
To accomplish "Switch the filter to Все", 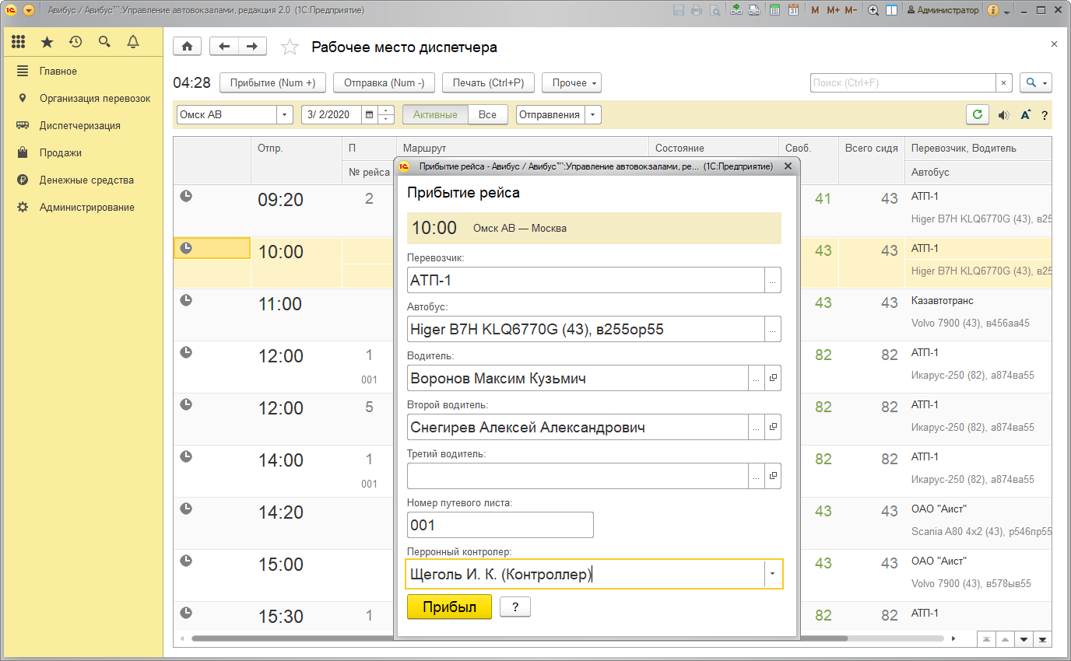I will pos(487,114).
